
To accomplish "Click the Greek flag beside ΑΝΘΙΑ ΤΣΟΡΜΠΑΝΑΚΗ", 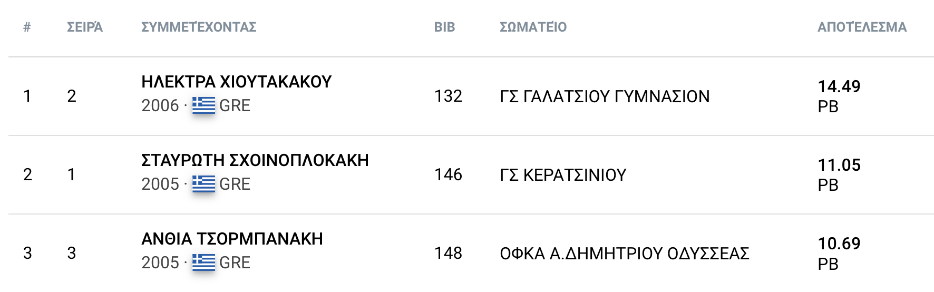I will coord(203,262).
